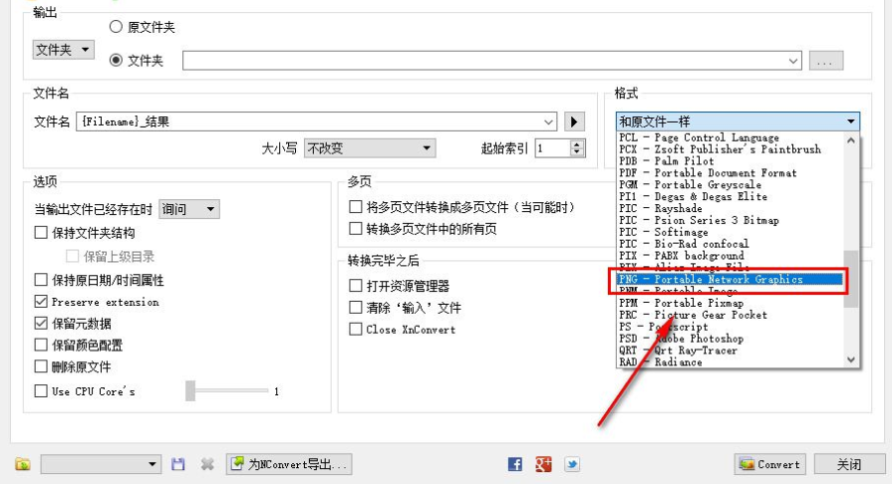Click the format list scrollbar thumb
This screenshot has width=892, height=484.
pos(851,279)
